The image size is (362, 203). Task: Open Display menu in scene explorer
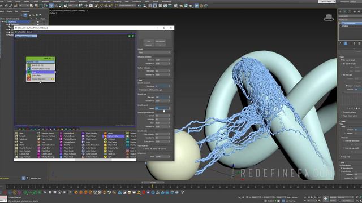[x=10, y=11]
